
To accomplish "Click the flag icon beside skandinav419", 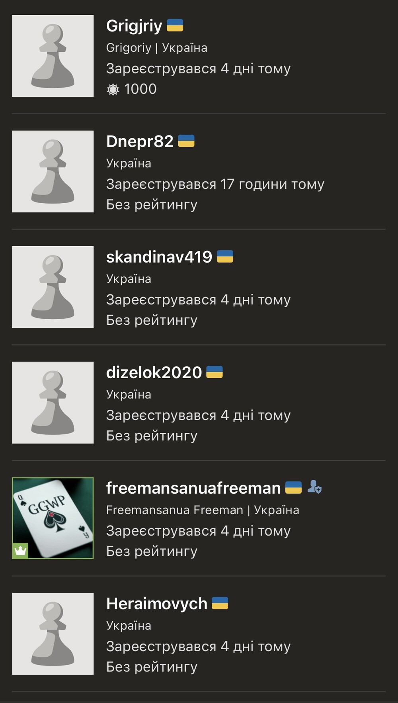I will [x=225, y=257].
